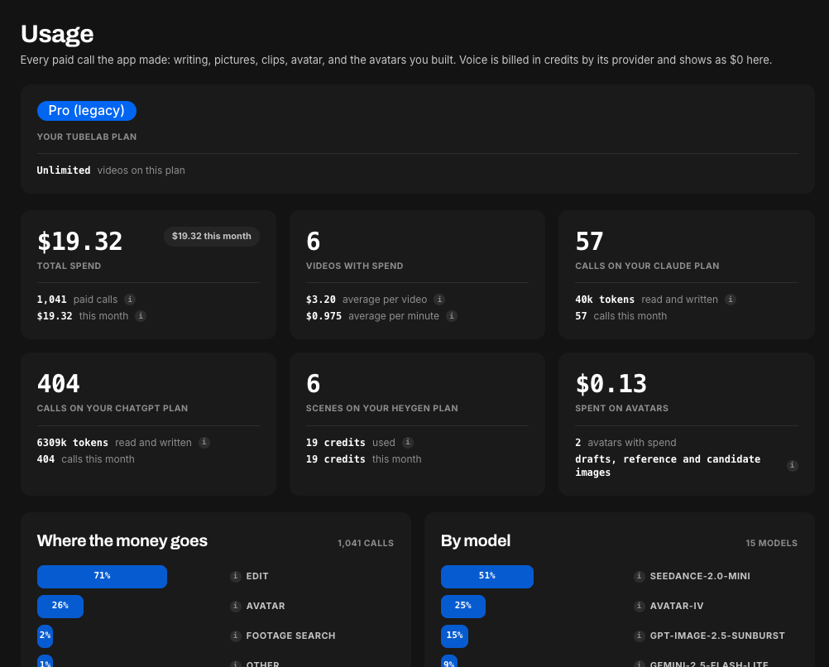
Task: Click the 'SPENT ON AVATARS' label
Action: (x=622, y=408)
